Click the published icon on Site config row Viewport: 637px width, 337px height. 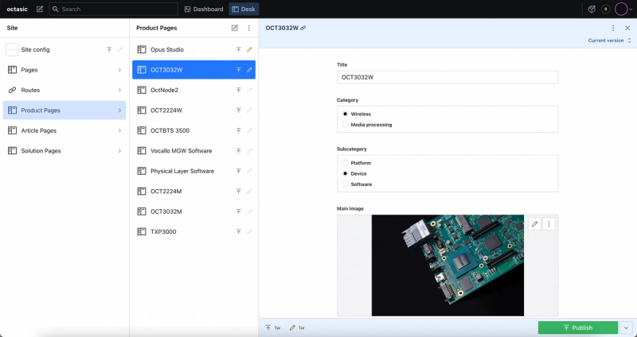(x=109, y=49)
